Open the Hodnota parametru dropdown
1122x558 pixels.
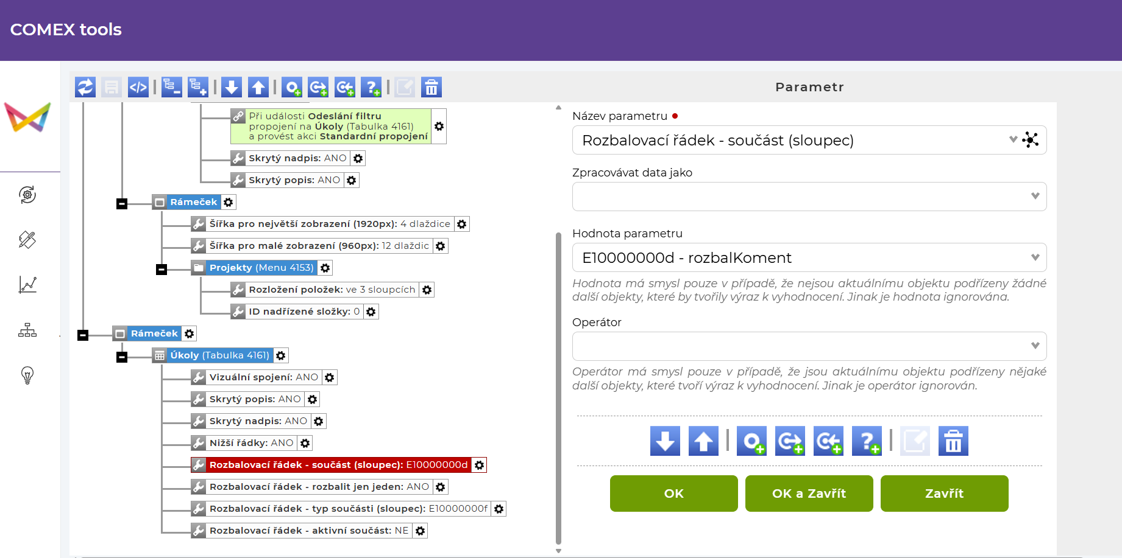(x=809, y=257)
